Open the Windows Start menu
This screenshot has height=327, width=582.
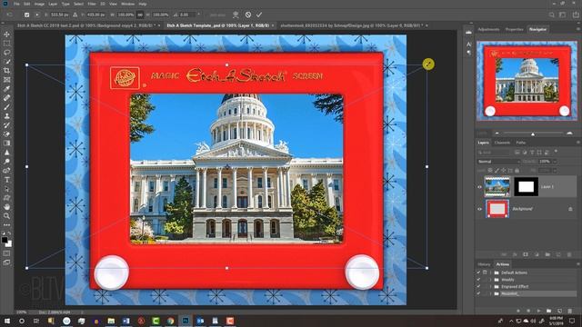tap(6, 321)
